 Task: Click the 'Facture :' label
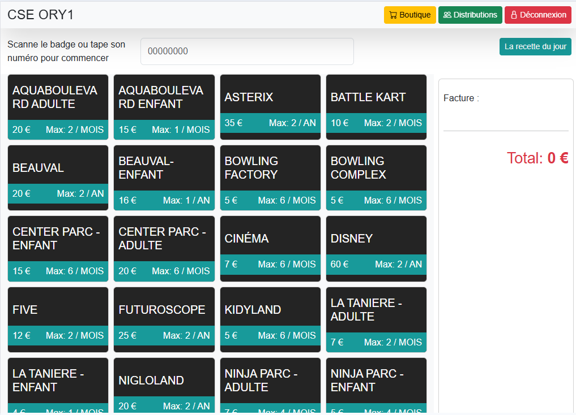(461, 98)
